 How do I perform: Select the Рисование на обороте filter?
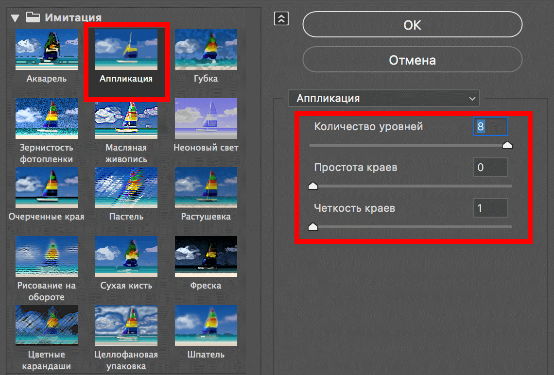pyautogui.click(x=46, y=256)
